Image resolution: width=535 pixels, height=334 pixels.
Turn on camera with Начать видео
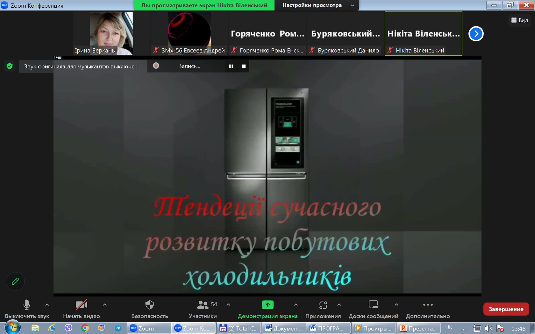coord(82,309)
